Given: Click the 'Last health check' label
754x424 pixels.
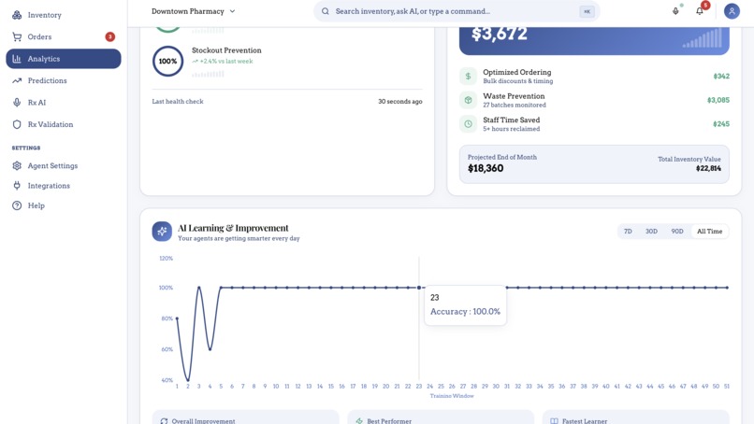Looking at the screenshot, I should (x=178, y=101).
